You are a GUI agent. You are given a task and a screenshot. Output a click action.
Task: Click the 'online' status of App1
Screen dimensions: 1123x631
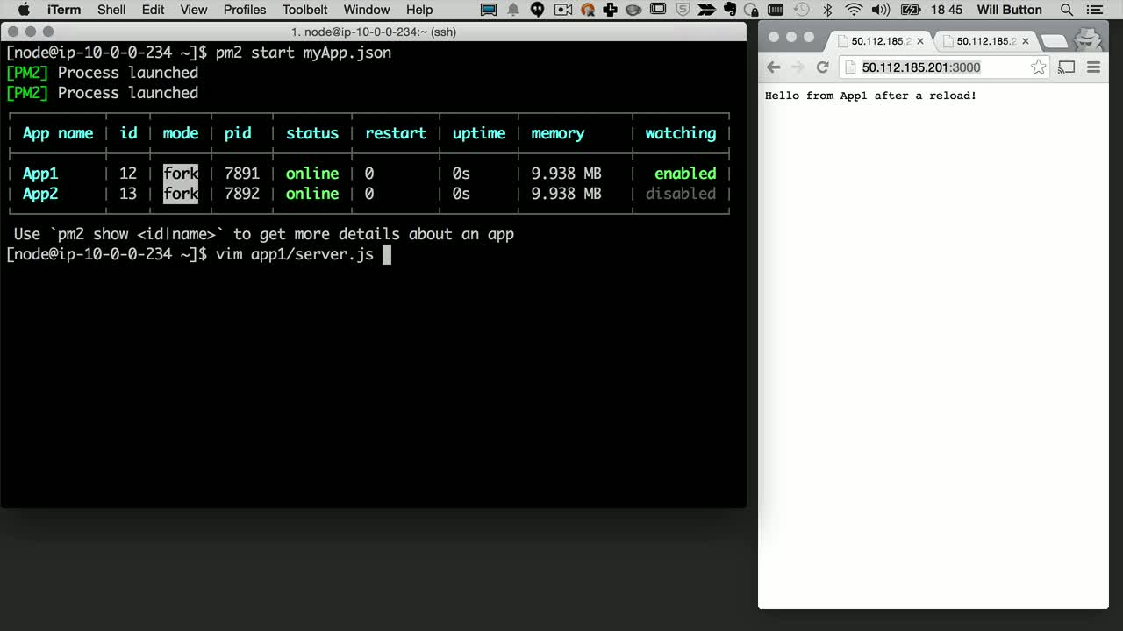(x=312, y=174)
